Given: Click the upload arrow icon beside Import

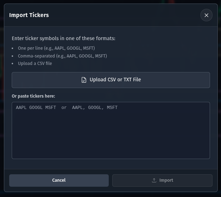Looking at the screenshot, I should (154, 180).
